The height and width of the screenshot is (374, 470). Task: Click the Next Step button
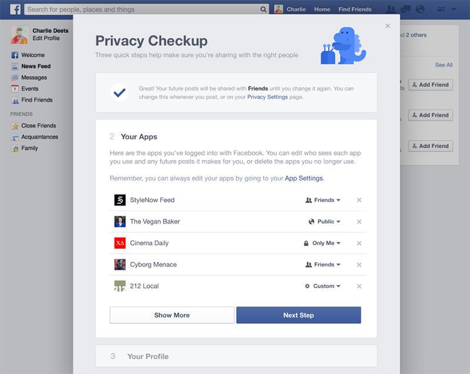(x=298, y=315)
